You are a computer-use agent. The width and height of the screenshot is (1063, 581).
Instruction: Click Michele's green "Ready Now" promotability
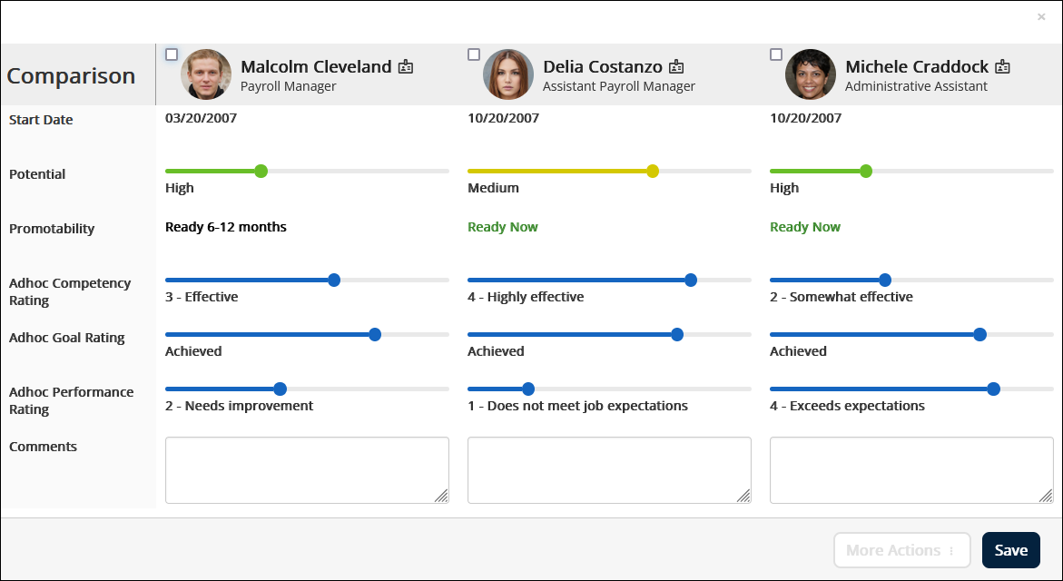pos(804,227)
